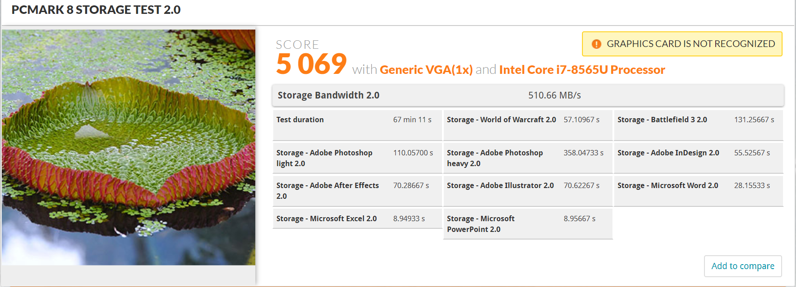Click the PCMark 8 Storage Test 2.0 heading
The height and width of the screenshot is (287, 796).
point(96,10)
